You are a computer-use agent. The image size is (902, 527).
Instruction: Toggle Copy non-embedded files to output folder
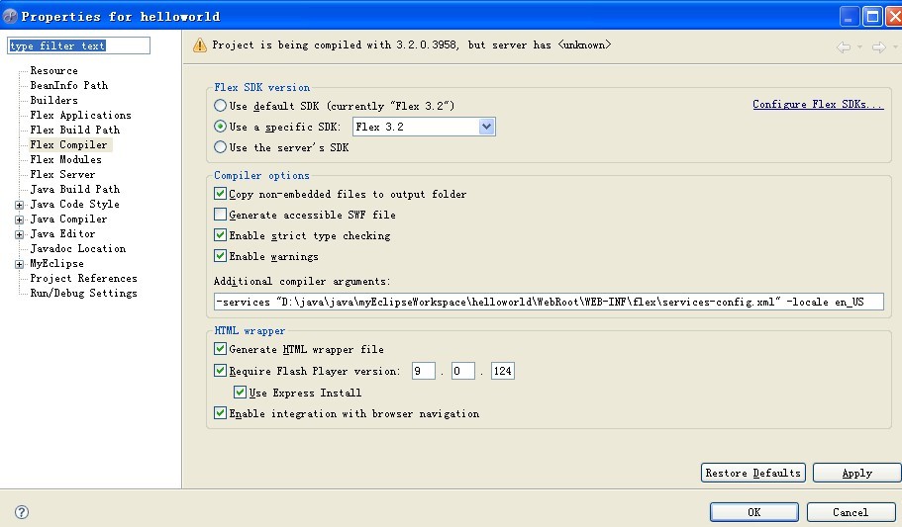[221, 194]
